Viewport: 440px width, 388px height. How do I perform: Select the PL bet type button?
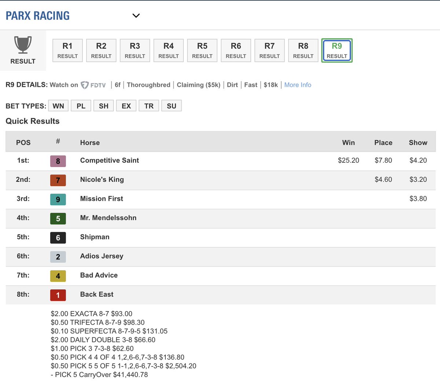(81, 106)
